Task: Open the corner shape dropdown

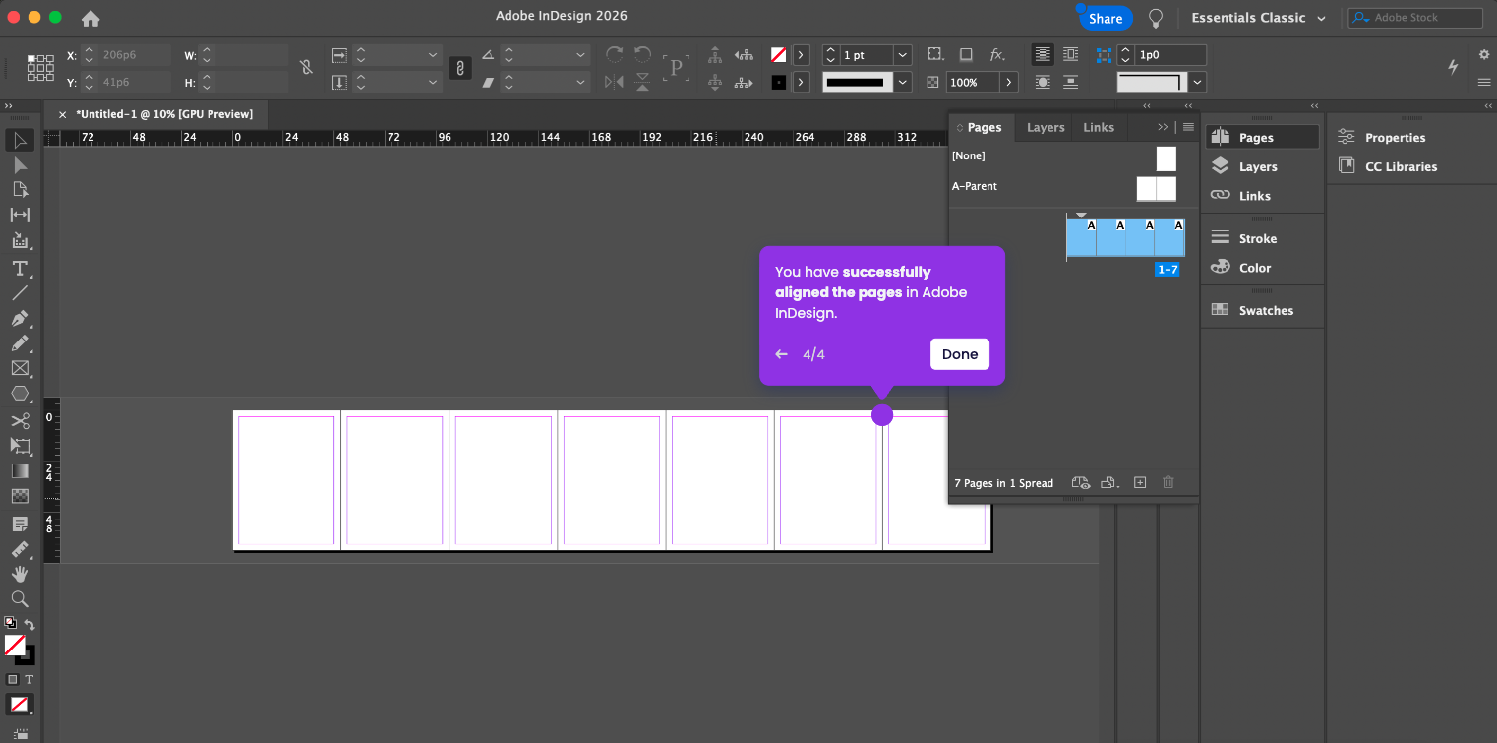Action: [1197, 83]
